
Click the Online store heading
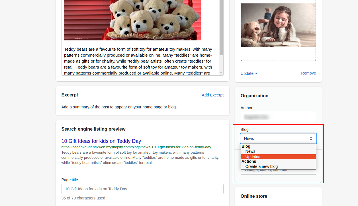point(254,196)
